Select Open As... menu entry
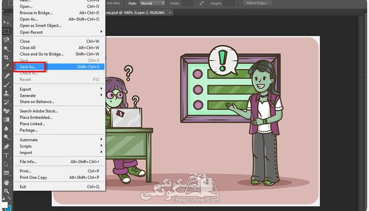369x211 pixels. 59,19
